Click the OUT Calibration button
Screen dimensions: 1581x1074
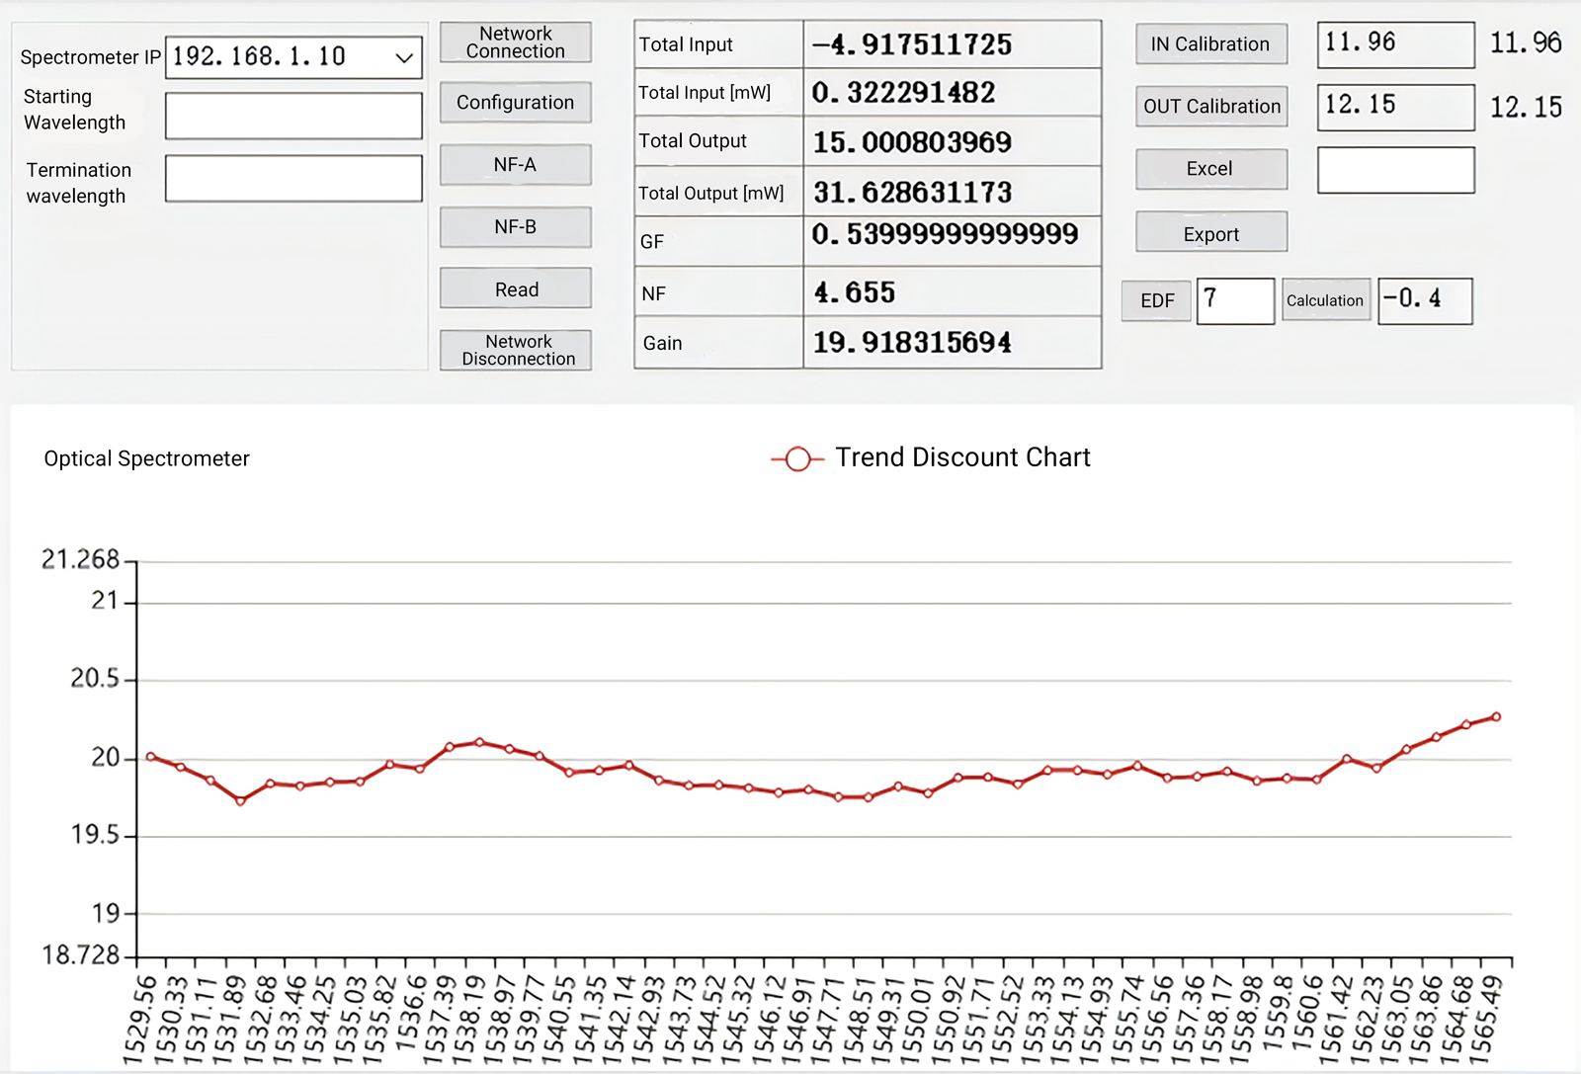pos(1210,107)
